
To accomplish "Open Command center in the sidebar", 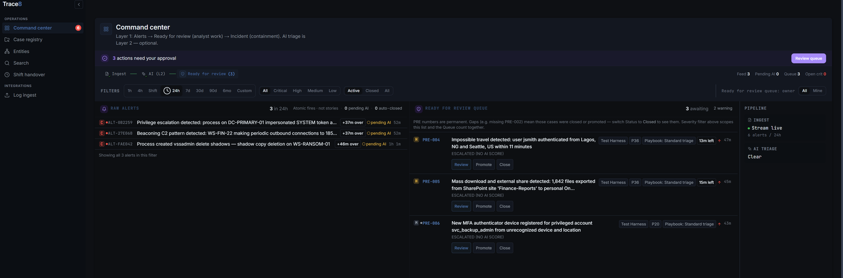I will point(42,28).
